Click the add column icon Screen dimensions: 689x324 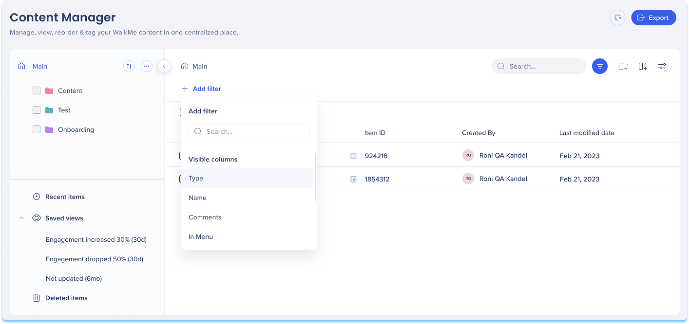643,66
